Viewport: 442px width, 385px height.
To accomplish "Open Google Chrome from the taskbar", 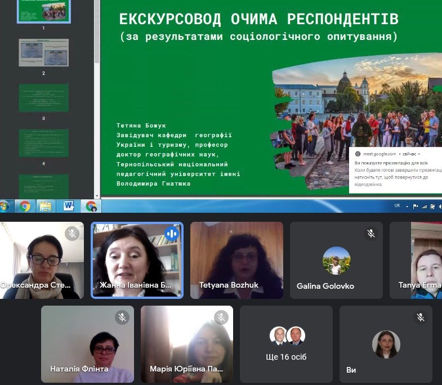I will click(x=25, y=207).
